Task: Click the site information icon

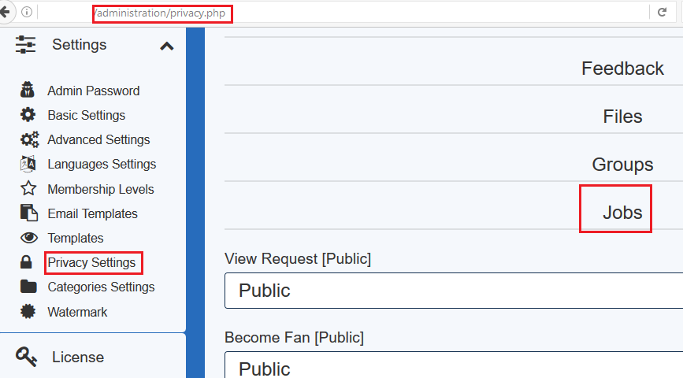Action: pos(27,12)
